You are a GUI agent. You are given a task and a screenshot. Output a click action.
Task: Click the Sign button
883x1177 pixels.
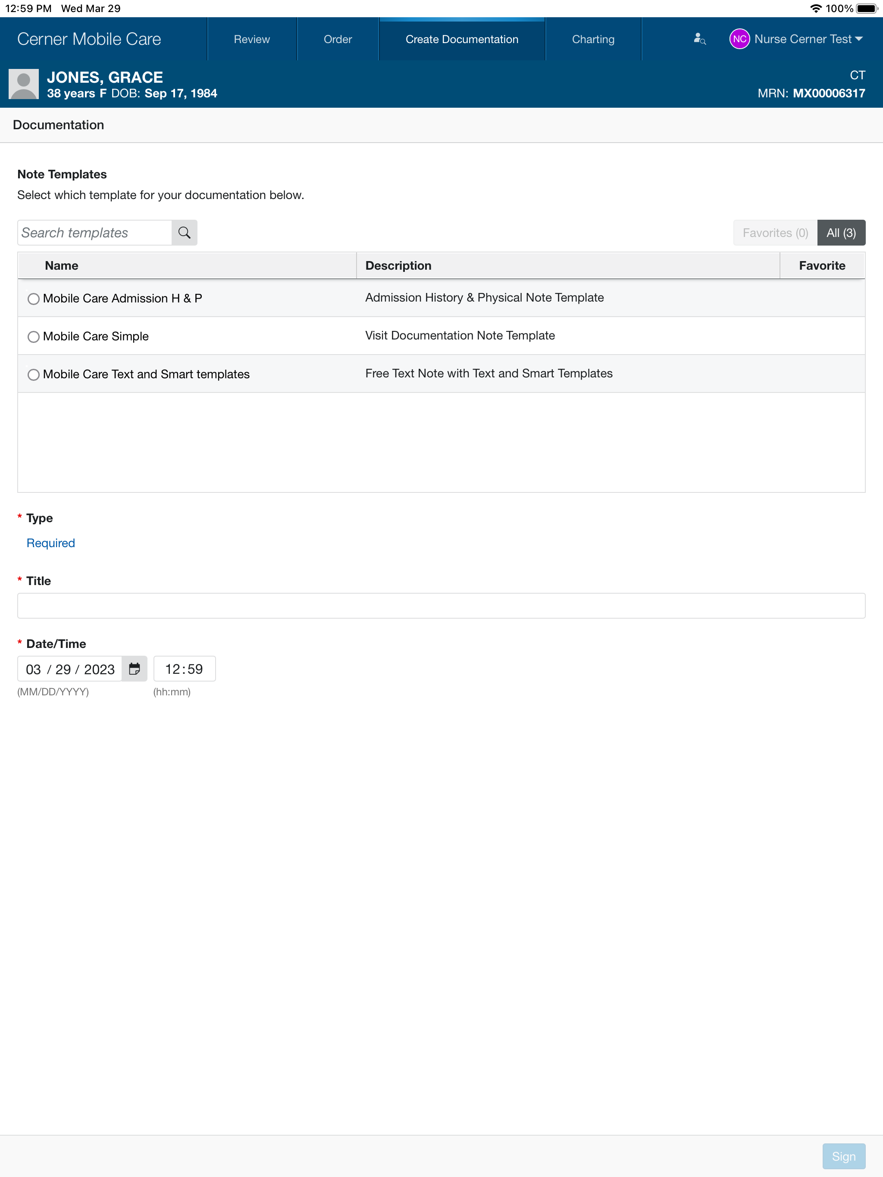(x=843, y=1156)
